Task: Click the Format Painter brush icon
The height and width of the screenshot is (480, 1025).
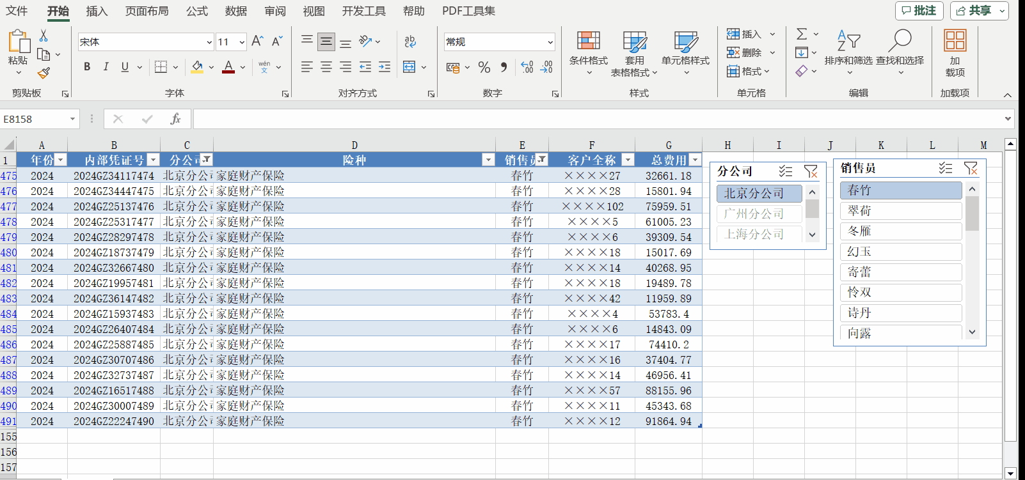Action: pyautogui.click(x=44, y=74)
